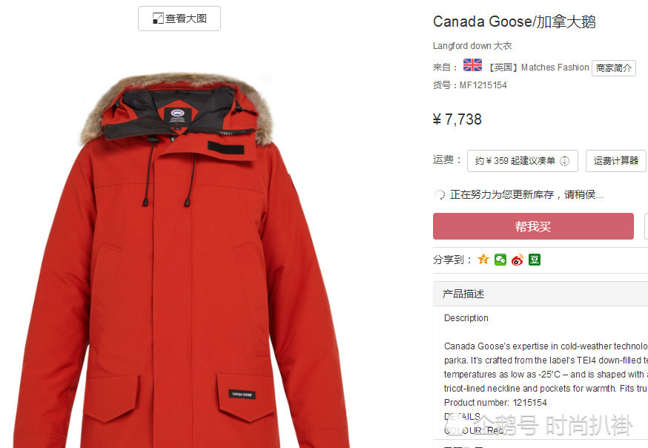Expand the shipping fee 约¥359 dropdown
This screenshot has height=448, width=648.
pos(523,161)
